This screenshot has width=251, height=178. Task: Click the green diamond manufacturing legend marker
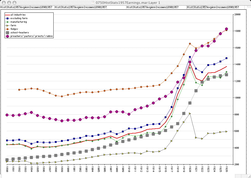[x=8, y=22]
